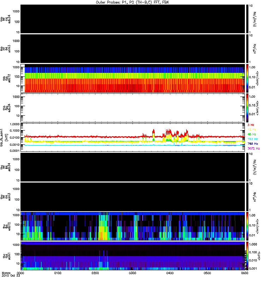This screenshot has width=265, height=283.
Task: Click the '0600' time axis tick label
Action: coord(245,273)
